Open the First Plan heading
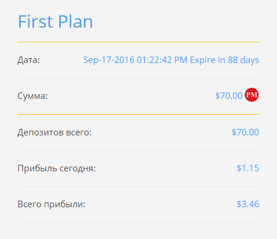 [55, 22]
